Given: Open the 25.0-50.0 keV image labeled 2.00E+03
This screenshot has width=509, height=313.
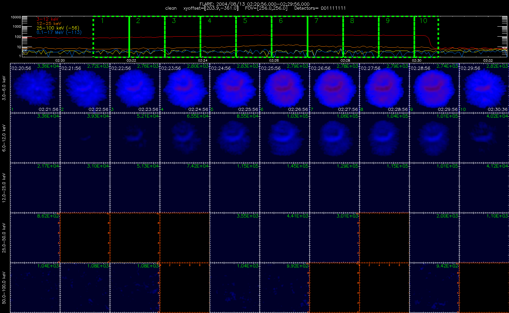Looking at the screenshot, I should (434, 237).
